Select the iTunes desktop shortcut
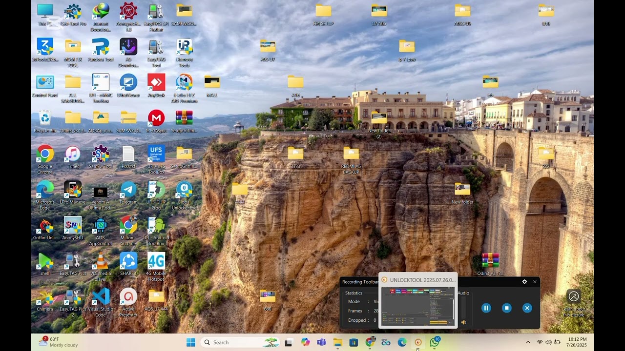Screen dimensions: 625x351 tap(73, 157)
